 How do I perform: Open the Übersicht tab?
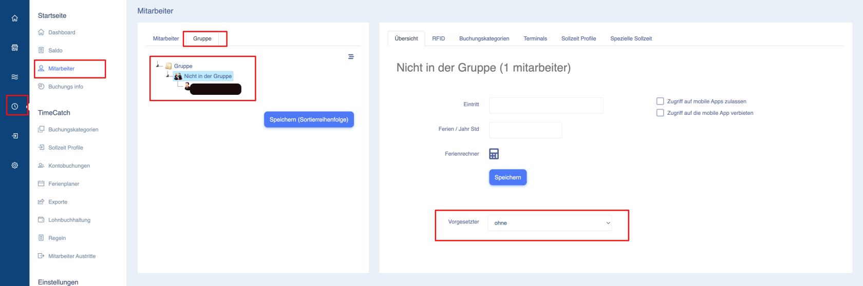[406, 38]
